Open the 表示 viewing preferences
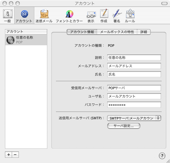The width and height of the screenshot is (170, 163). pos(91,16)
